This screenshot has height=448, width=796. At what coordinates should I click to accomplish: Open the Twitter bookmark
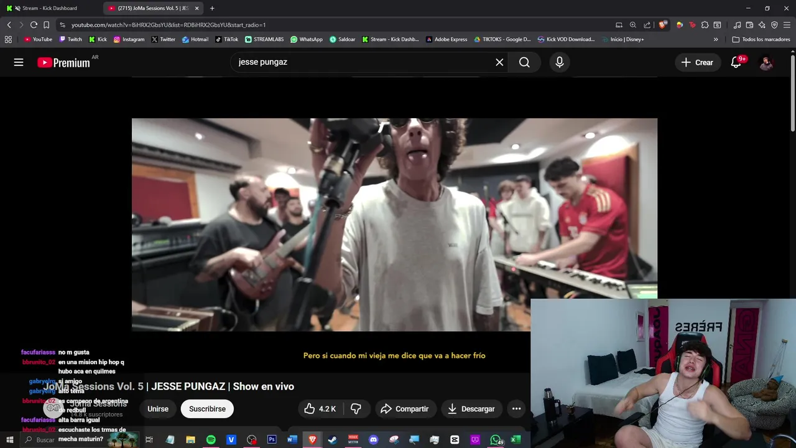coord(163,39)
